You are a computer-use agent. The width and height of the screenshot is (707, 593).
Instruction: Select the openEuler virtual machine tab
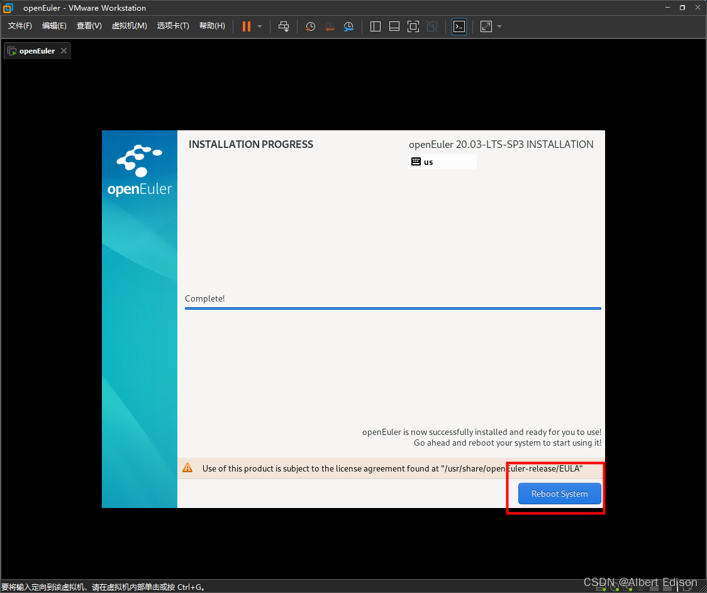pos(35,50)
